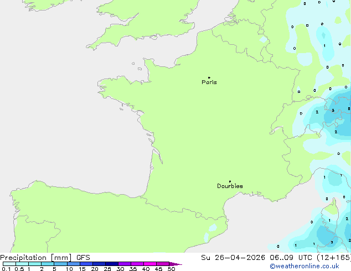This screenshot has width=351, height=271.
Task: Pick the 1–2 mm legend color swatch
Action: (x=35, y=264)
